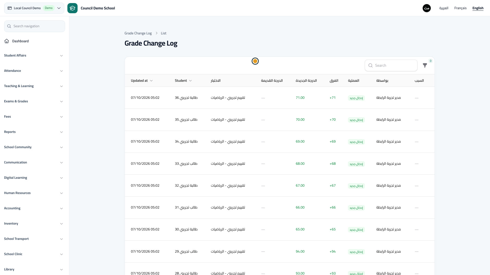
Task: Click the Dashboard home icon
Action: pos(7,41)
